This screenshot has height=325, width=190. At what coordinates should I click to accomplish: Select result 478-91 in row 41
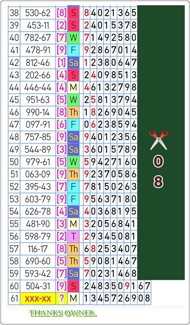click(x=38, y=51)
